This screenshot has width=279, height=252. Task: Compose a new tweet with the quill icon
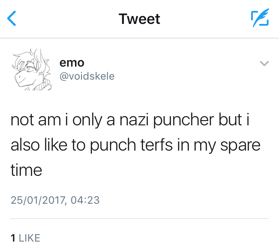(260, 19)
